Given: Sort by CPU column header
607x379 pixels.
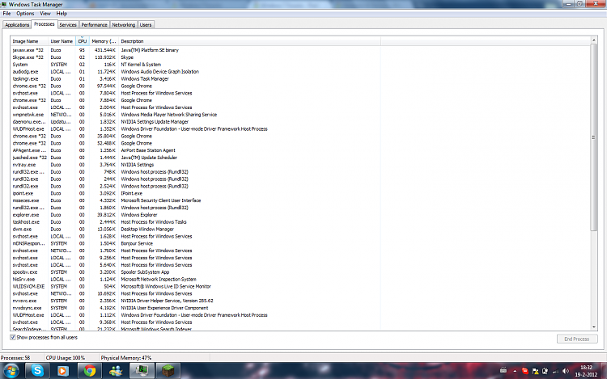Looking at the screenshot, I should [x=83, y=41].
